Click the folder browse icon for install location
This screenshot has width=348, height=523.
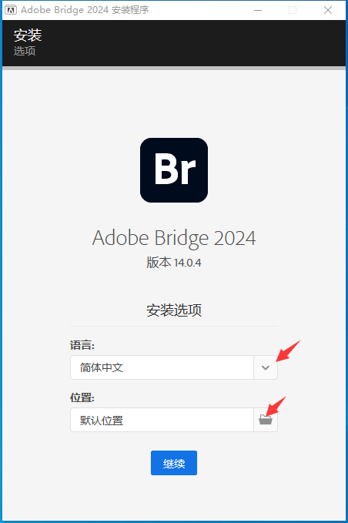point(266,420)
